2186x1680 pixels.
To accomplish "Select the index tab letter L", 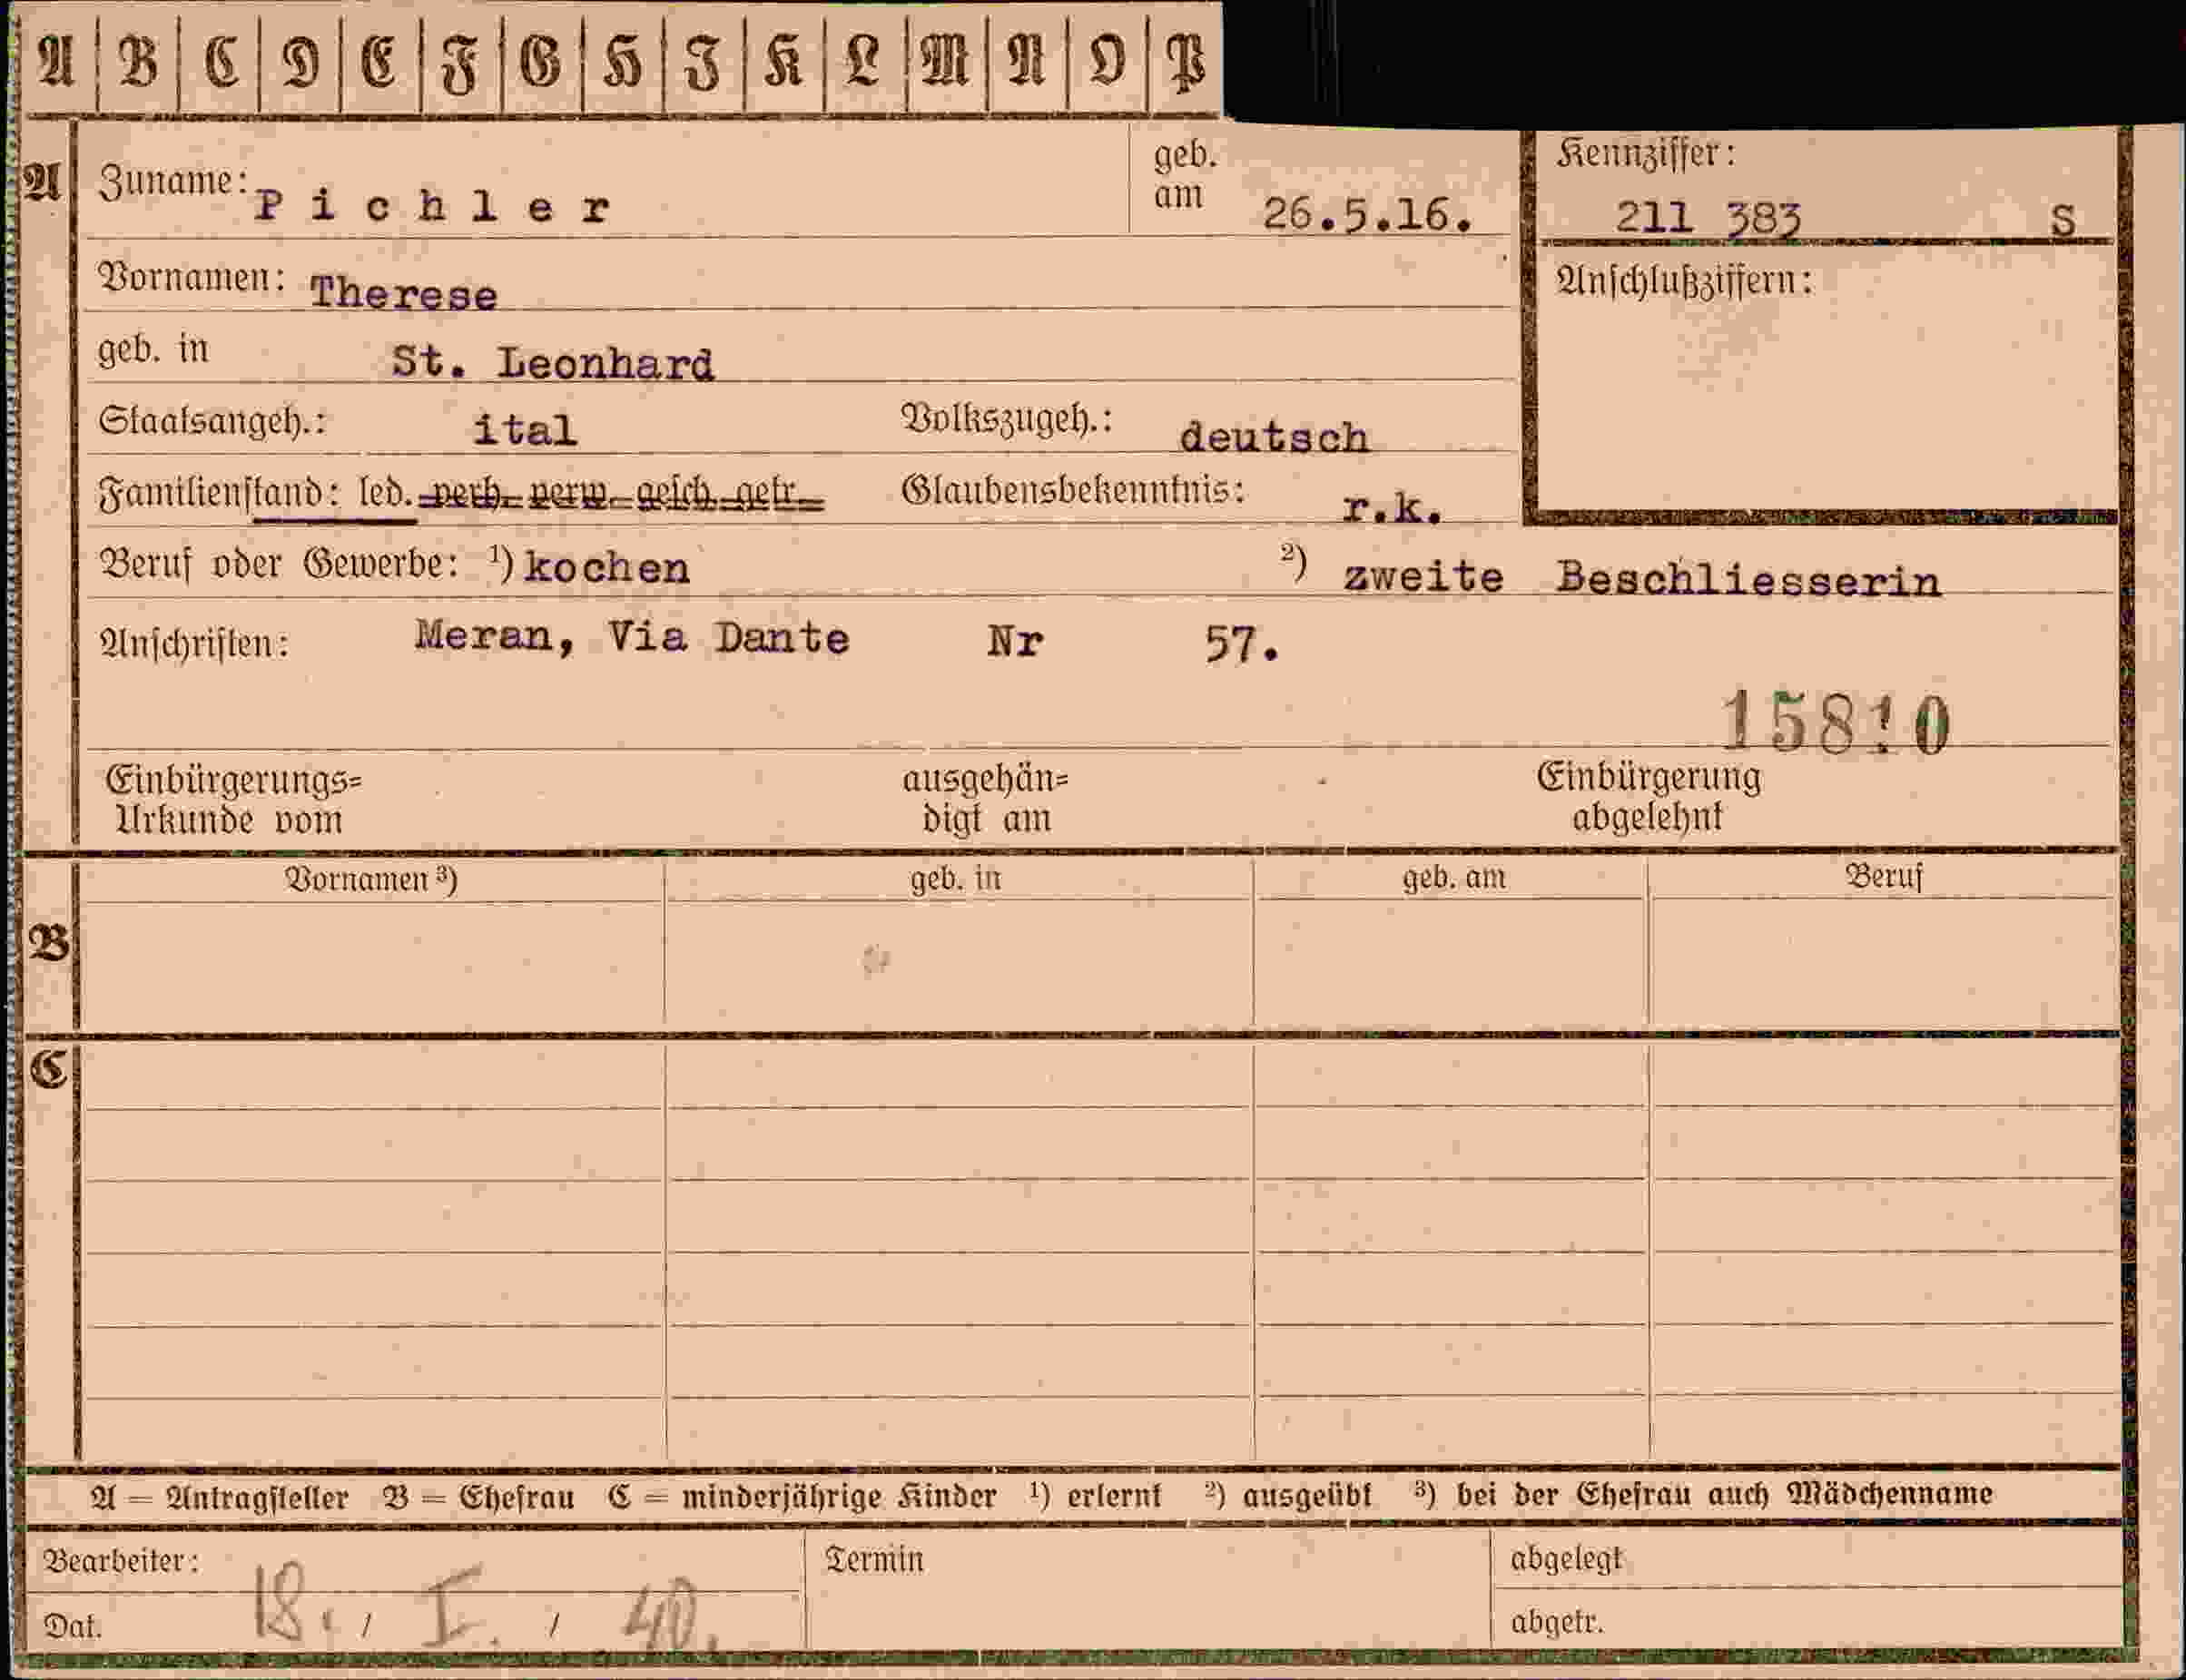I will click(863, 60).
